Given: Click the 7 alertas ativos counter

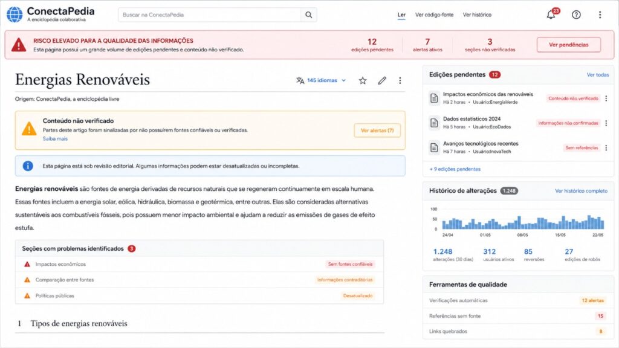Looking at the screenshot, I should 427,45.
